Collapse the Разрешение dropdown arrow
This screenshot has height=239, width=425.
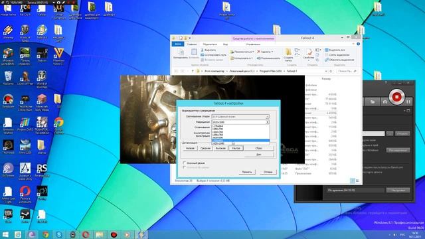(267, 122)
